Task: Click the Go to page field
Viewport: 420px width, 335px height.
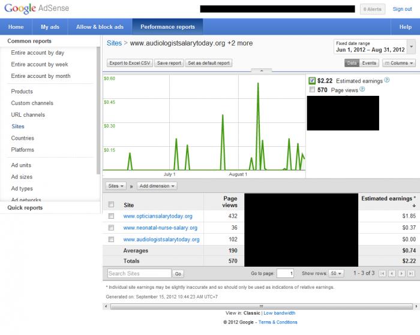Action: 285,273
